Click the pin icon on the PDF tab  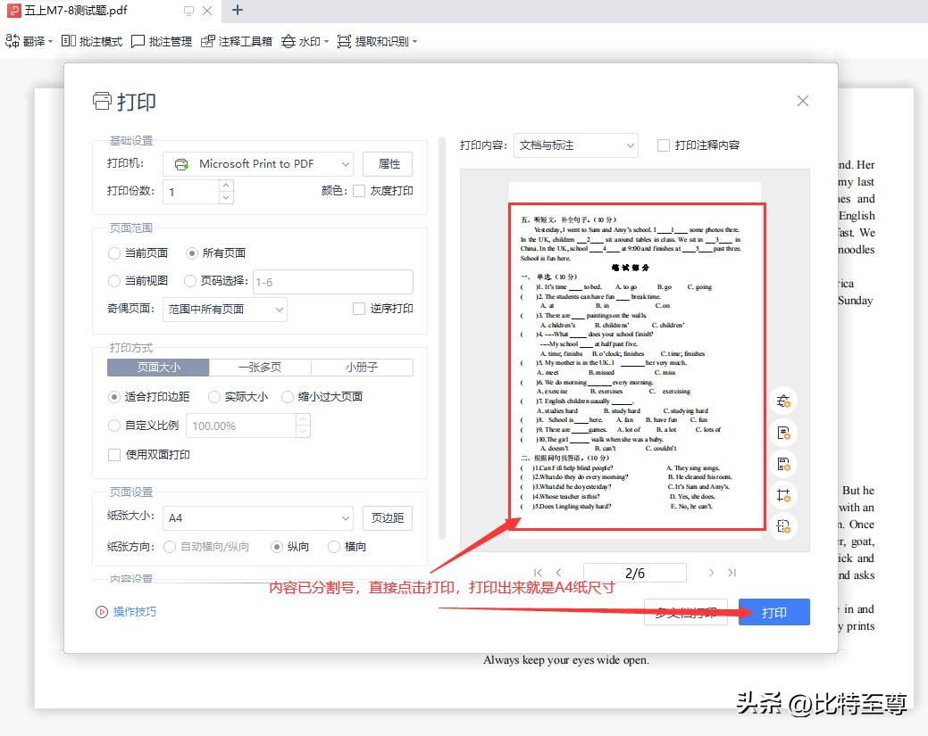pyautogui.click(x=188, y=11)
